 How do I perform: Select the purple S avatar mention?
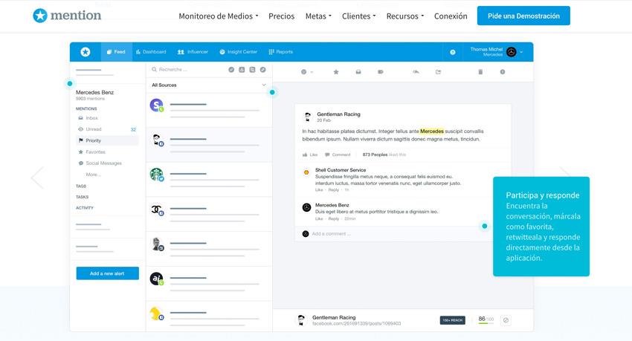point(156,105)
